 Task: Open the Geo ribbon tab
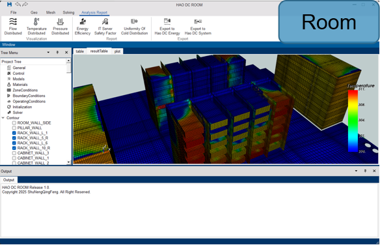[34, 12]
